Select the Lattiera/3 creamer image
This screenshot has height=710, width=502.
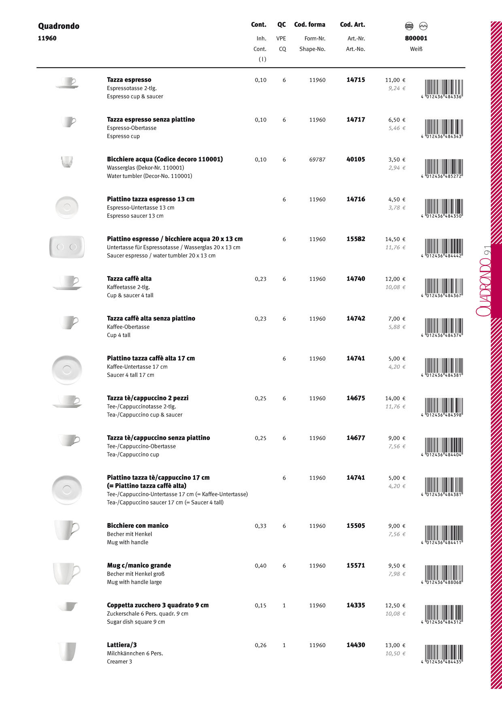tap(67, 651)
